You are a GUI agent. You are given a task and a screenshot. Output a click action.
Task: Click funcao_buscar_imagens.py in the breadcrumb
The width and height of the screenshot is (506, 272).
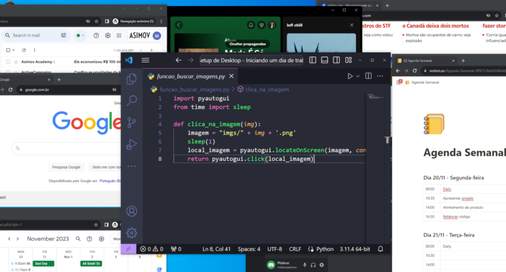(194, 89)
